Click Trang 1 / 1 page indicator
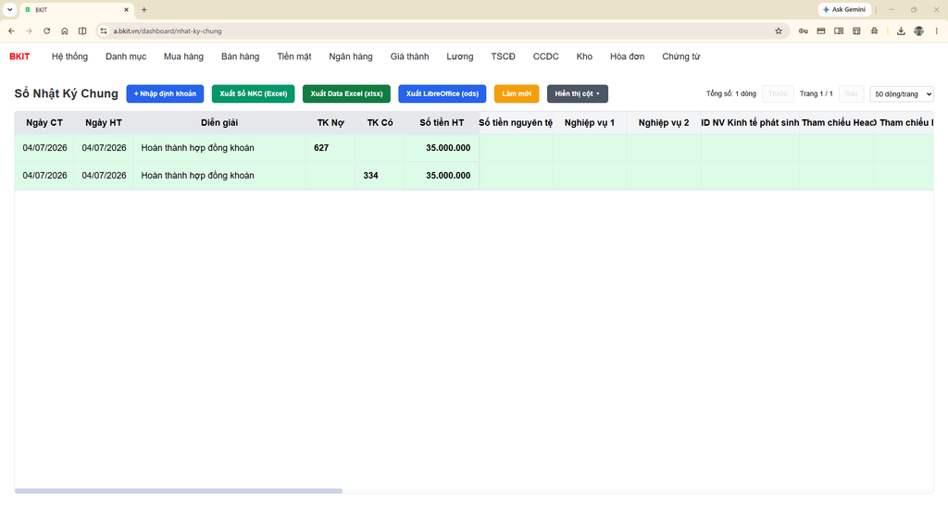This screenshot has height=509, width=948. [817, 93]
